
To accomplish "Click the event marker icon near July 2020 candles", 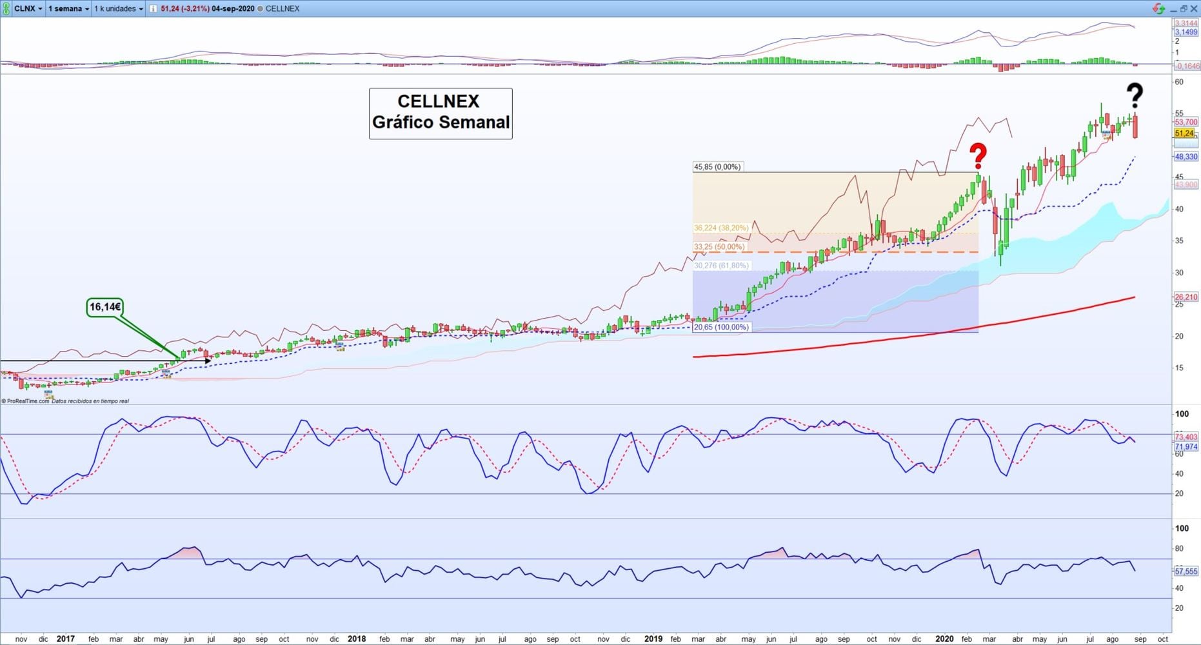I will (1107, 134).
